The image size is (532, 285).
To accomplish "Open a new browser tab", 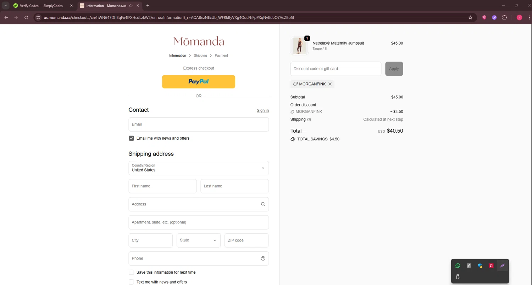I will tap(148, 6).
